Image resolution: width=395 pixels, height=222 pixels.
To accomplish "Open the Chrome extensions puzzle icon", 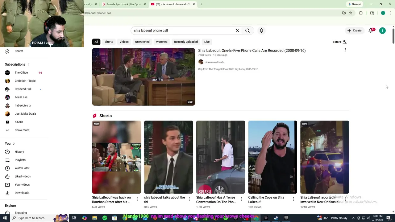I will click(x=361, y=13).
